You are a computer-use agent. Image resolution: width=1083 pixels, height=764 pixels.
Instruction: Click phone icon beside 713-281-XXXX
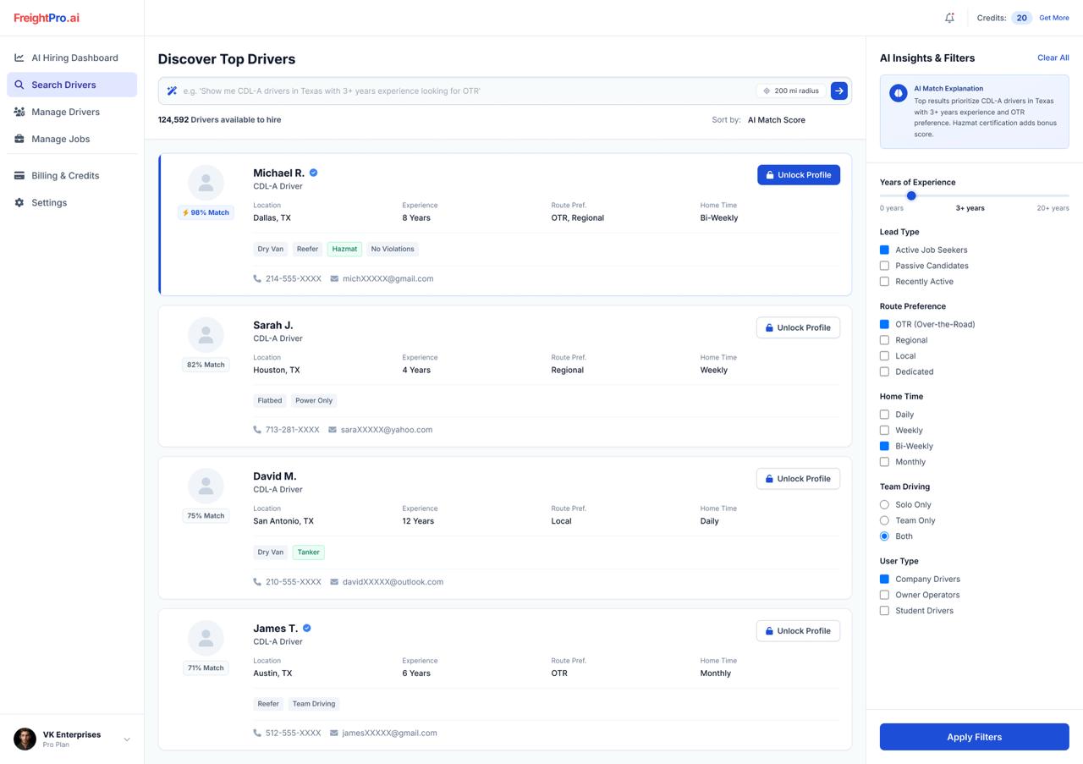tap(257, 430)
